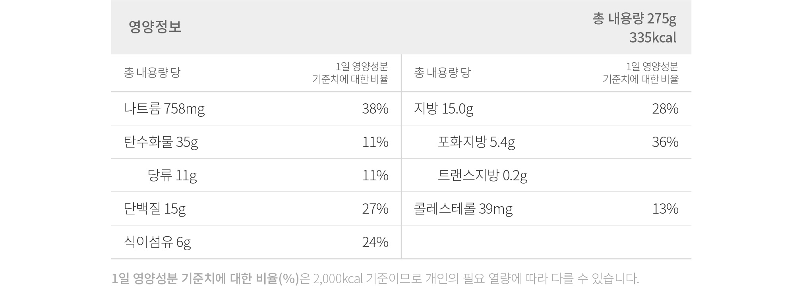Screen dimensions: 803x288
Task: Click the 지방 15.0g row label
Action: point(443,108)
